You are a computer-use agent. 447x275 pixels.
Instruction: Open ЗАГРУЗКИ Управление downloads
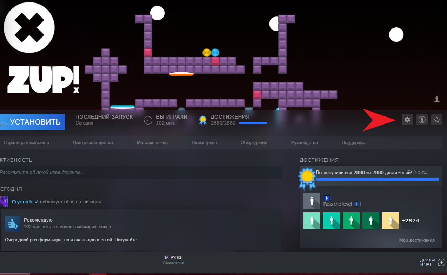[x=173, y=260]
